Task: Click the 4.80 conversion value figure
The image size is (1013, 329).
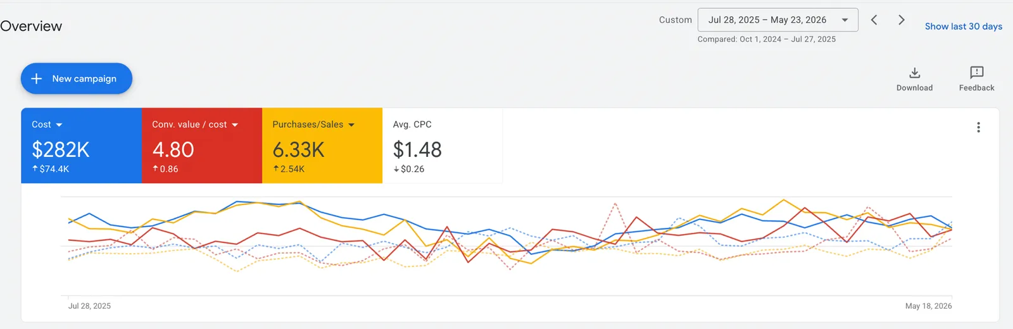Action: [x=173, y=150]
